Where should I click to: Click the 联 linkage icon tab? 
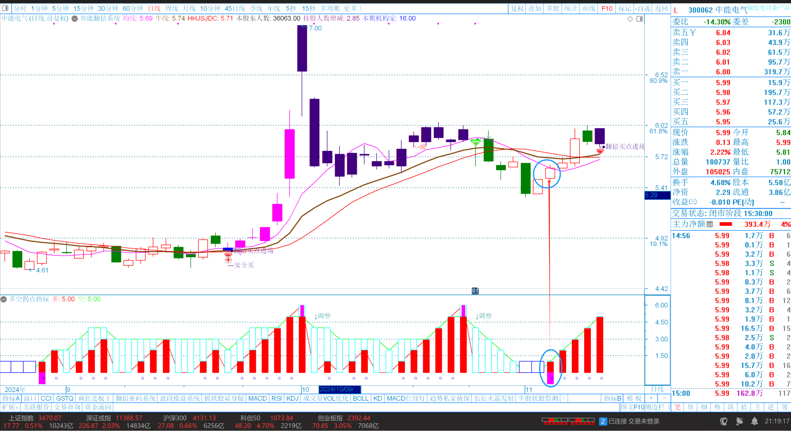730,407
